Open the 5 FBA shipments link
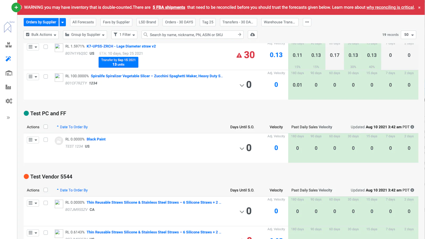This screenshot has height=239, width=425. point(169,7)
